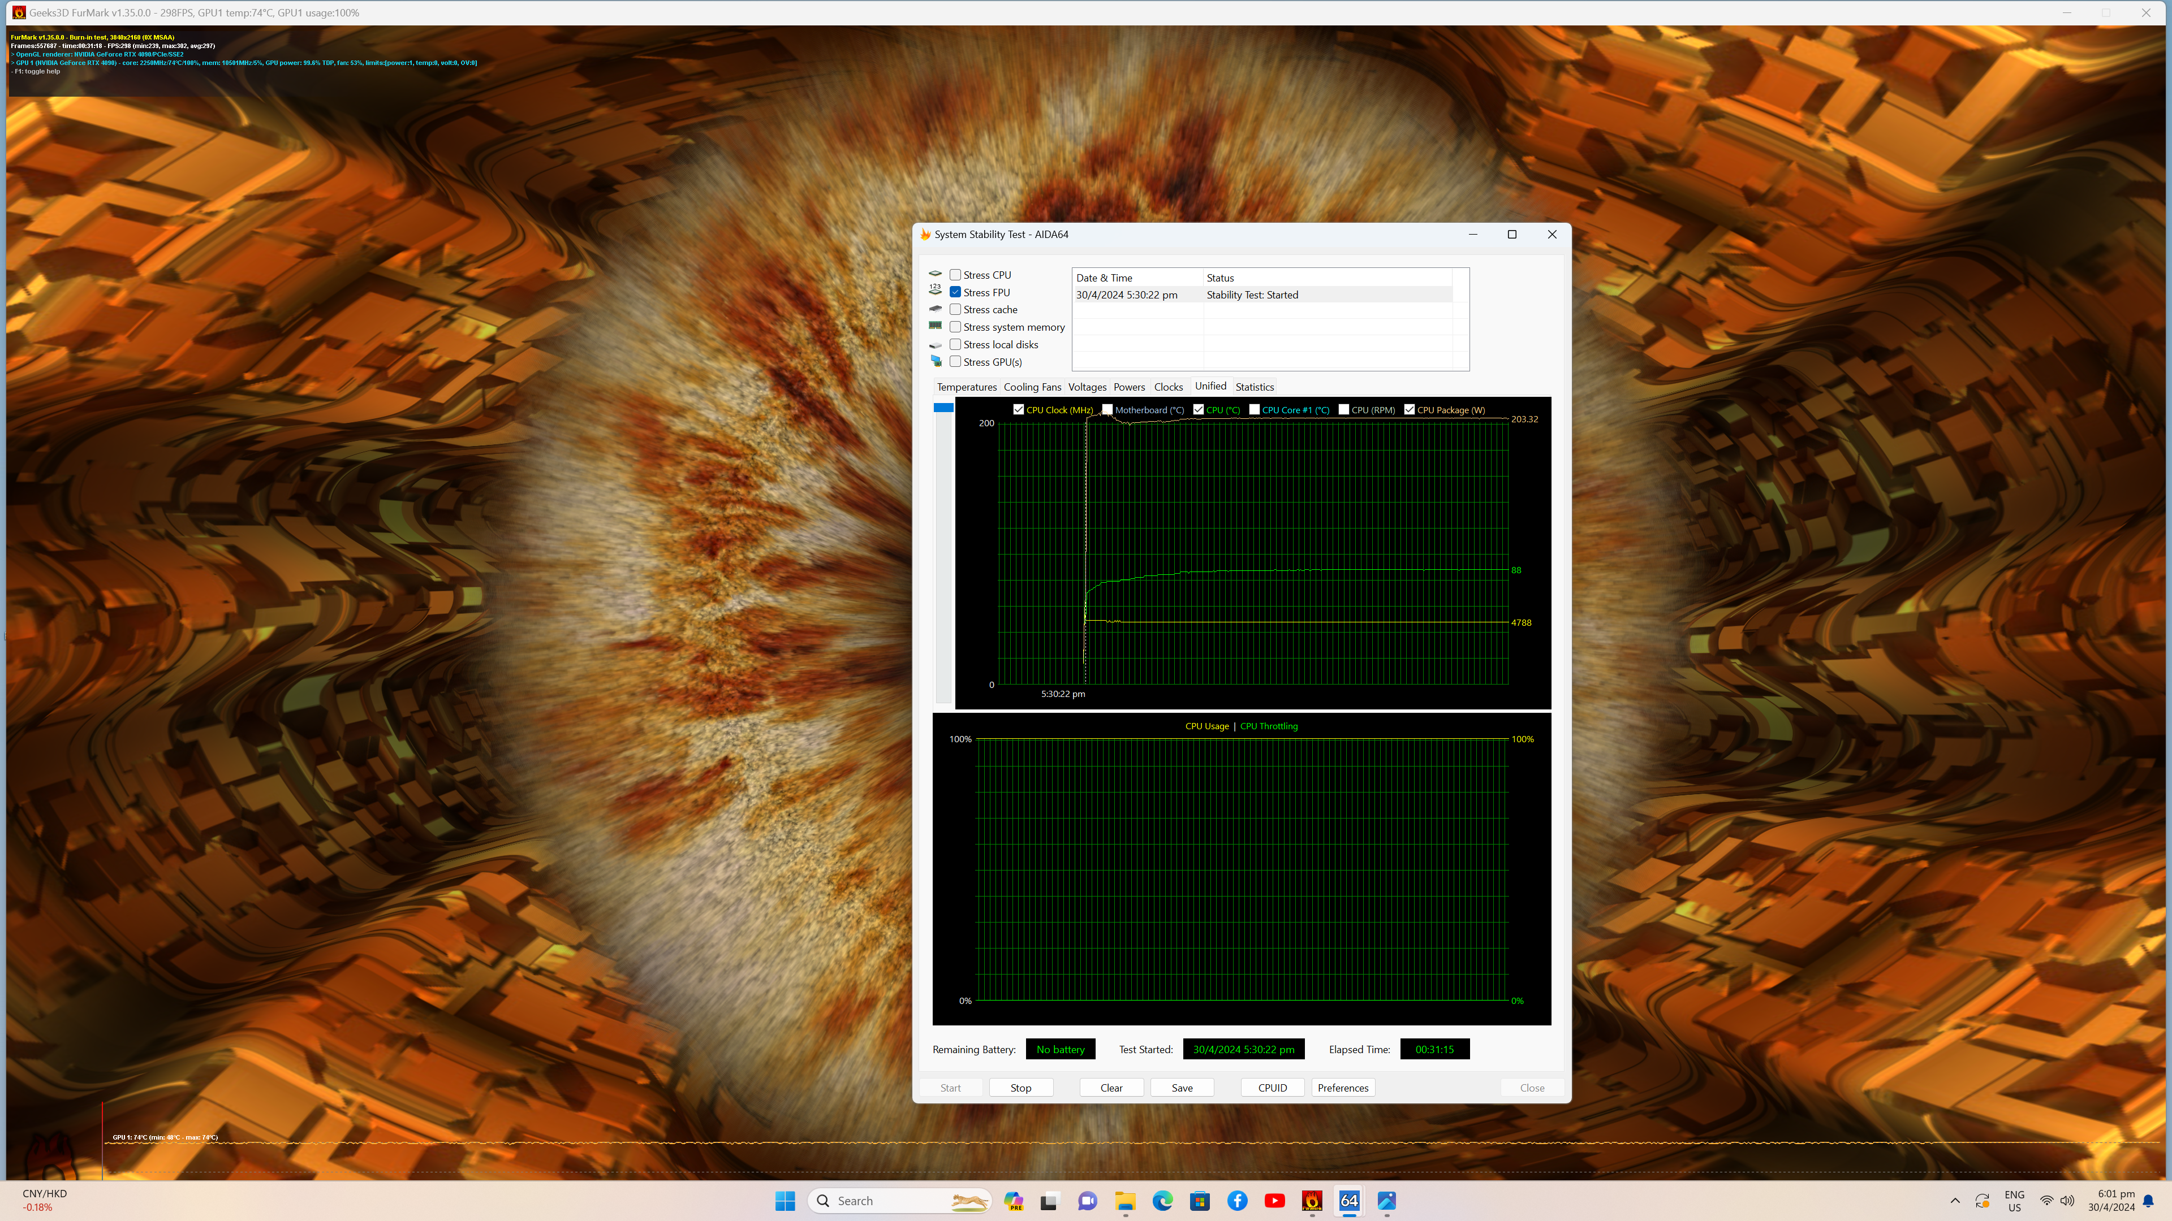Open volume control in tray
This screenshot has width=2172, height=1221.
(2067, 1201)
